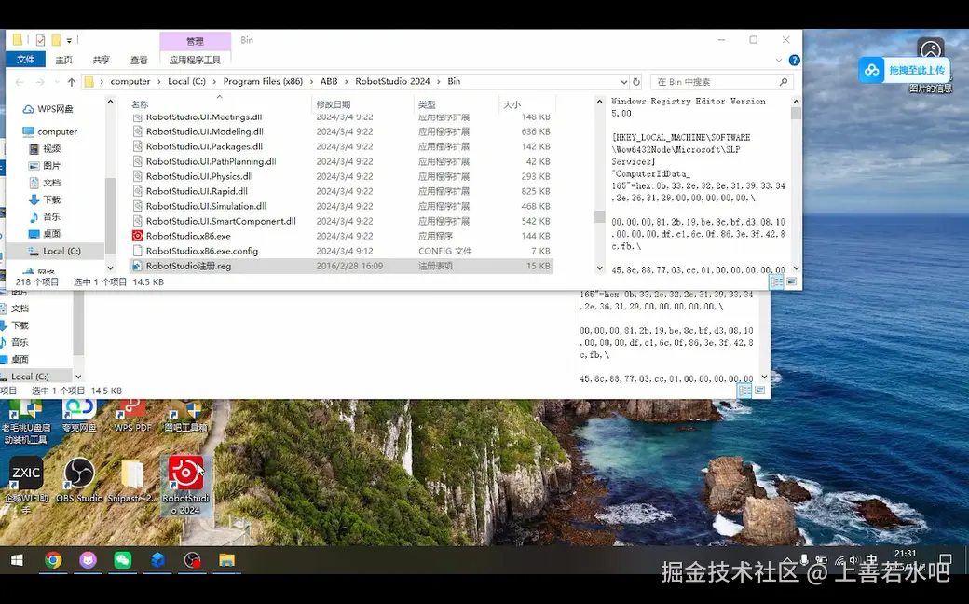The width and height of the screenshot is (969, 604).
Task: Open the address bar dropdown arrow
Action: pyautogui.click(x=625, y=81)
